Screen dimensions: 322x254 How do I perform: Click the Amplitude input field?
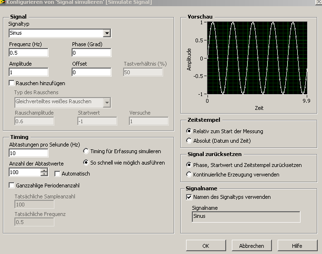[x=29, y=72]
